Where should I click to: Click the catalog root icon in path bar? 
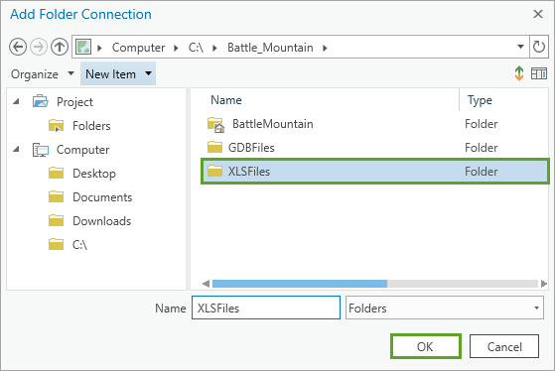coord(83,47)
